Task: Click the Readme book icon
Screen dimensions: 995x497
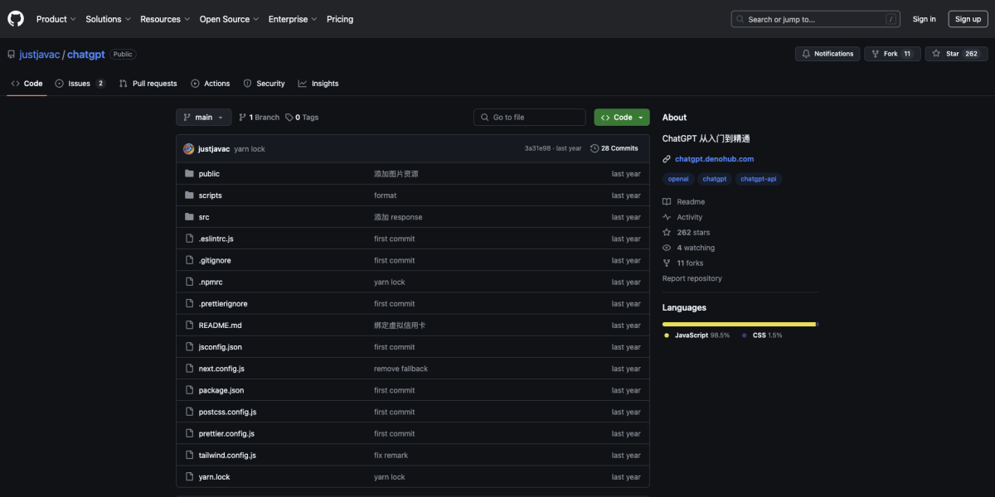Action: [667, 202]
